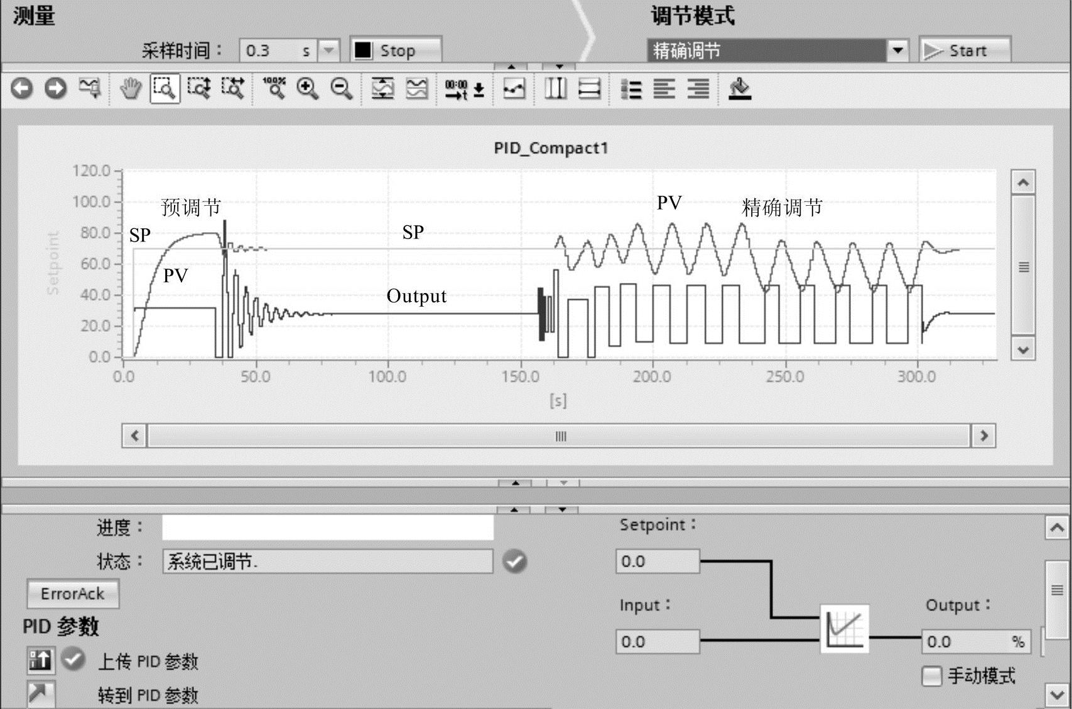
Task: Collapse section with up arrow above toolbar
Action: tap(512, 66)
